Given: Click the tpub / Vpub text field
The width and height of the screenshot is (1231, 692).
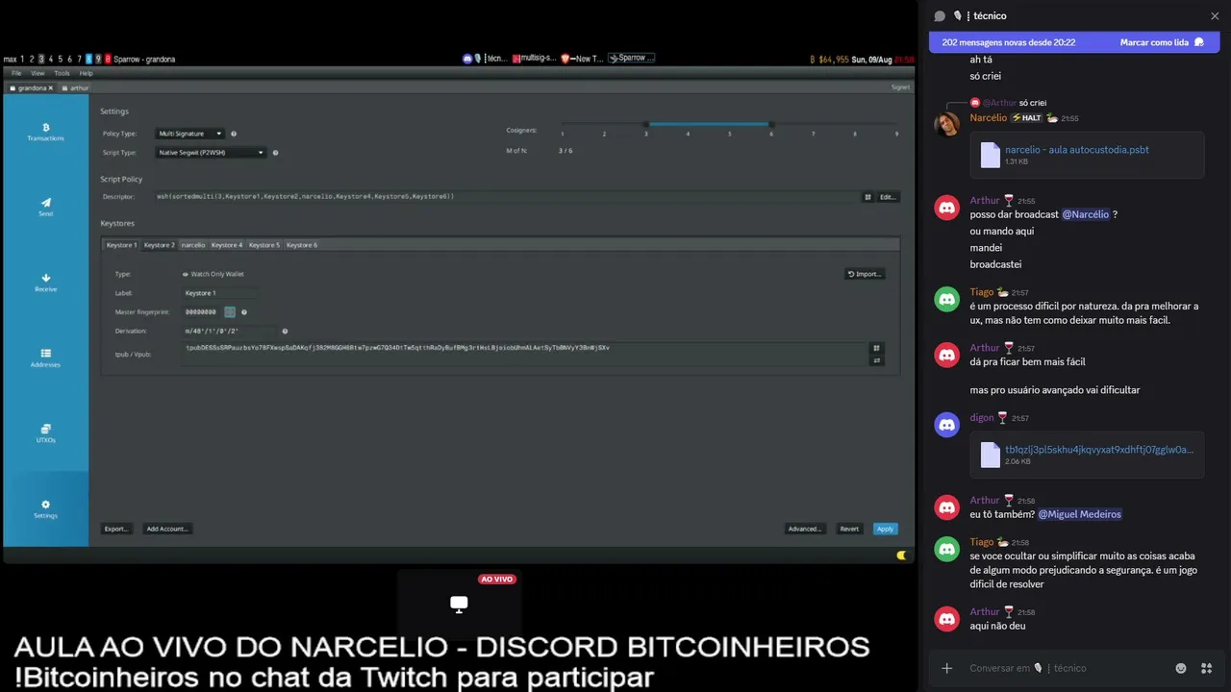Looking at the screenshot, I should [x=525, y=354].
